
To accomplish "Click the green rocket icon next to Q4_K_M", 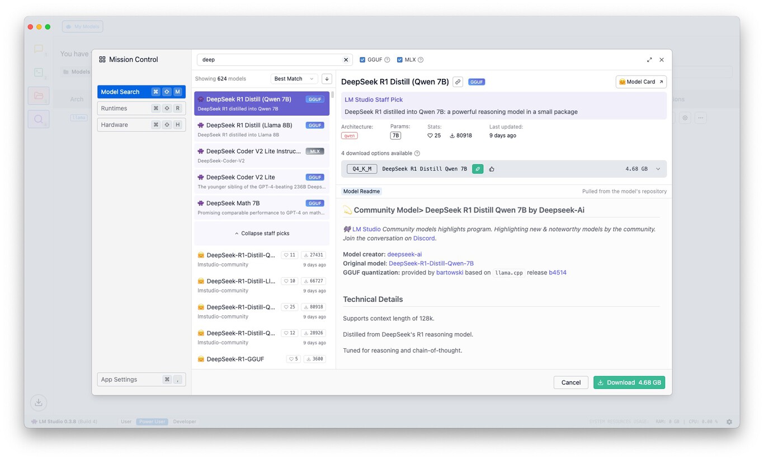I will click(477, 169).
